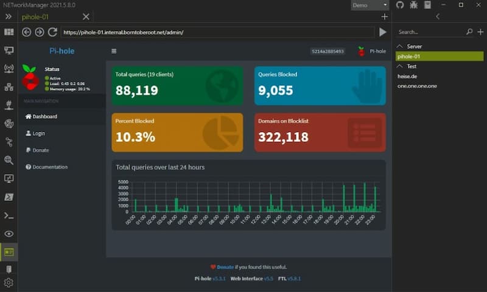Viewport: 487px width, 292px height.
Task: Open the Dashboard tiles icon in sidebar
Action: 9,32
